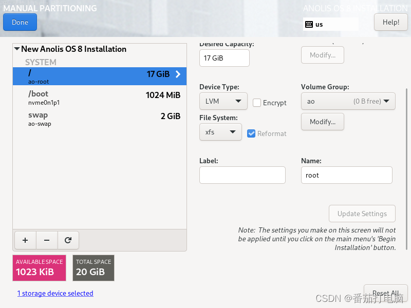Open root partition details chevron arrow
Screen dimensions: 411x308
(178, 74)
